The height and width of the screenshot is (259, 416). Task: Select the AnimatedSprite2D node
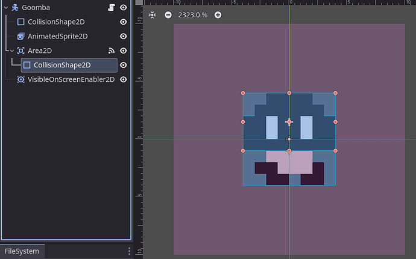tap(57, 36)
